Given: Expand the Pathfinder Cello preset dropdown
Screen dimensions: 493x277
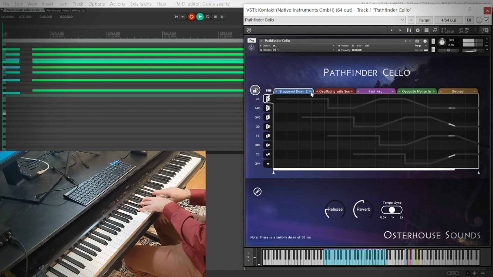Looking at the screenshot, I should [x=402, y=20].
